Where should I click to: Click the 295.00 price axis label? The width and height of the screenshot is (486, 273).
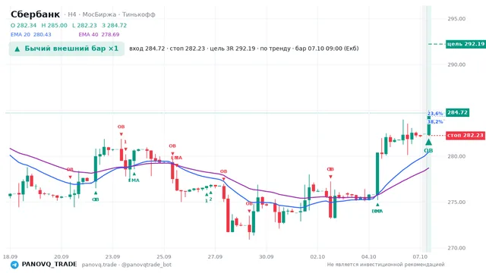(x=456, y=19)
